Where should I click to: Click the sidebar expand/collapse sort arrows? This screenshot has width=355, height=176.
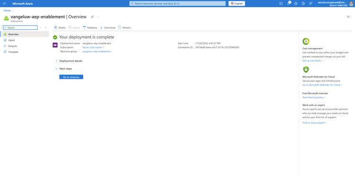41,27
